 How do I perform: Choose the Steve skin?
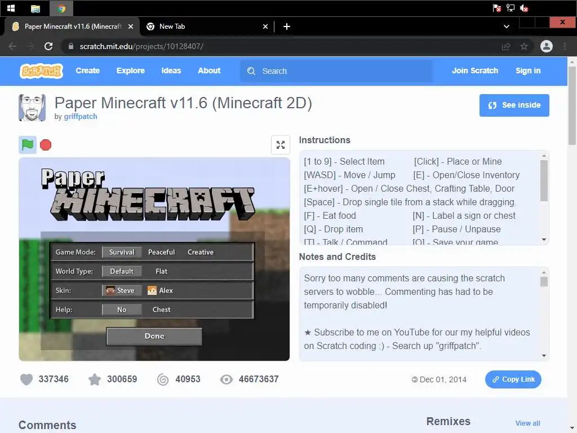coord(122,290)
